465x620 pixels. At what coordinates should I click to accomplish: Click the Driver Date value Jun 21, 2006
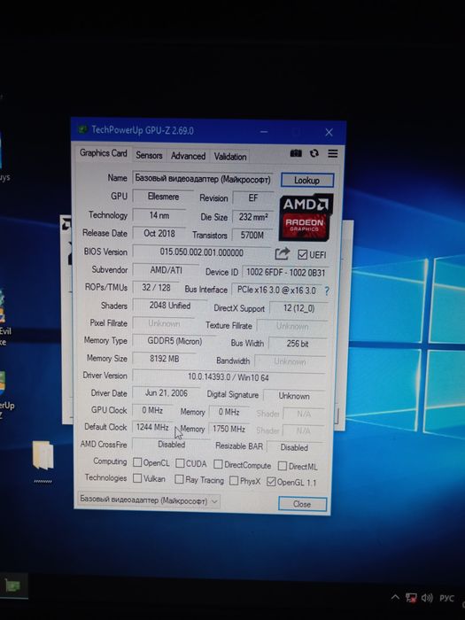click(167, 393)
